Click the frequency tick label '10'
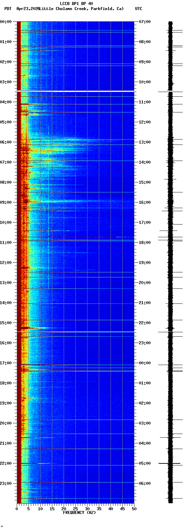This screenshot has width=185, height=530. (x=40, y=509)
